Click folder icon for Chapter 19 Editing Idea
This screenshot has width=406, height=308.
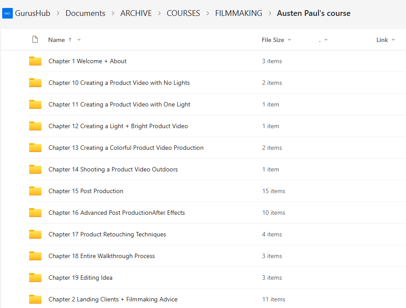point(35,278)
